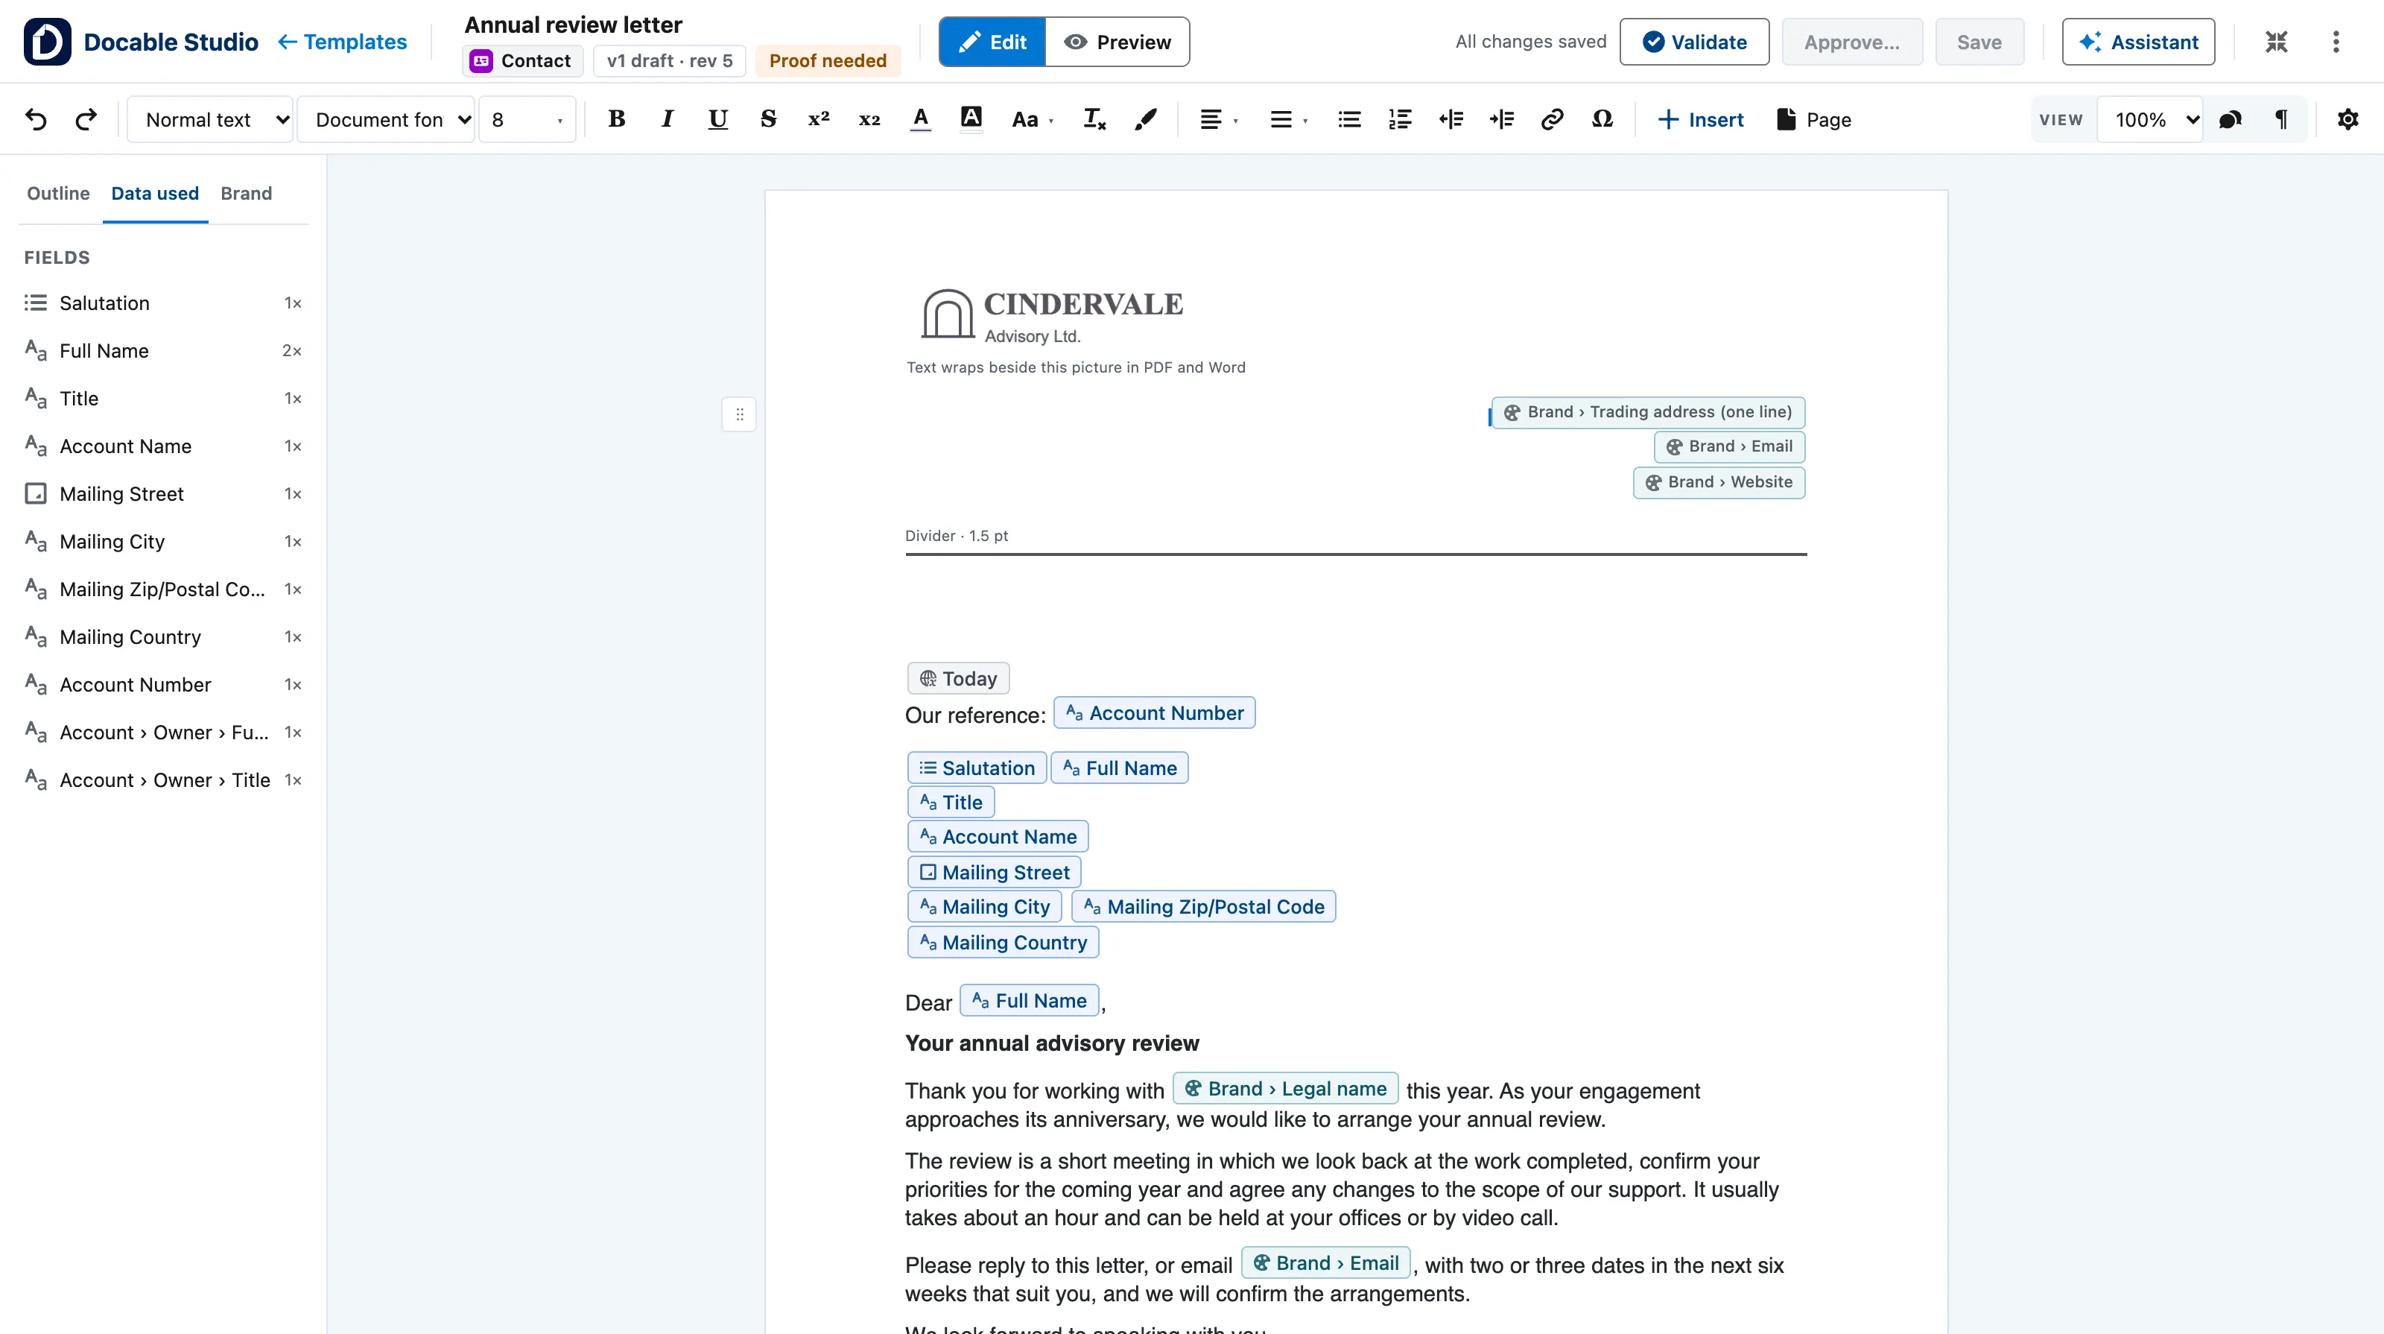Open the Assistant panel
The image size is (2384, 1334).
[x=2138, y=42]
